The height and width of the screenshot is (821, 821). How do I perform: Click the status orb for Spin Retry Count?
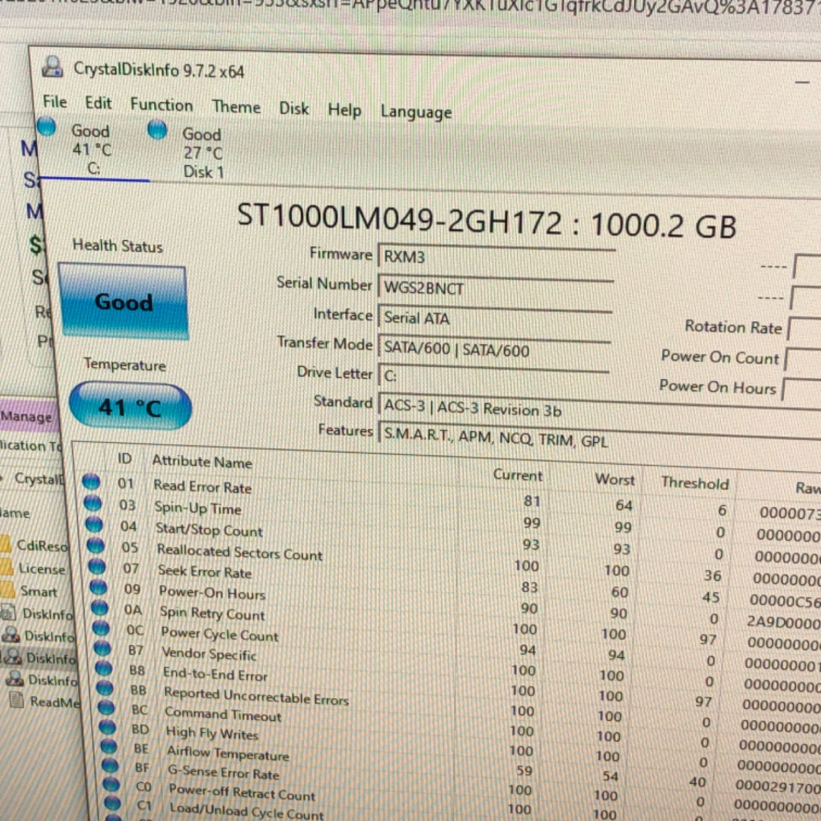coord(100,608)
